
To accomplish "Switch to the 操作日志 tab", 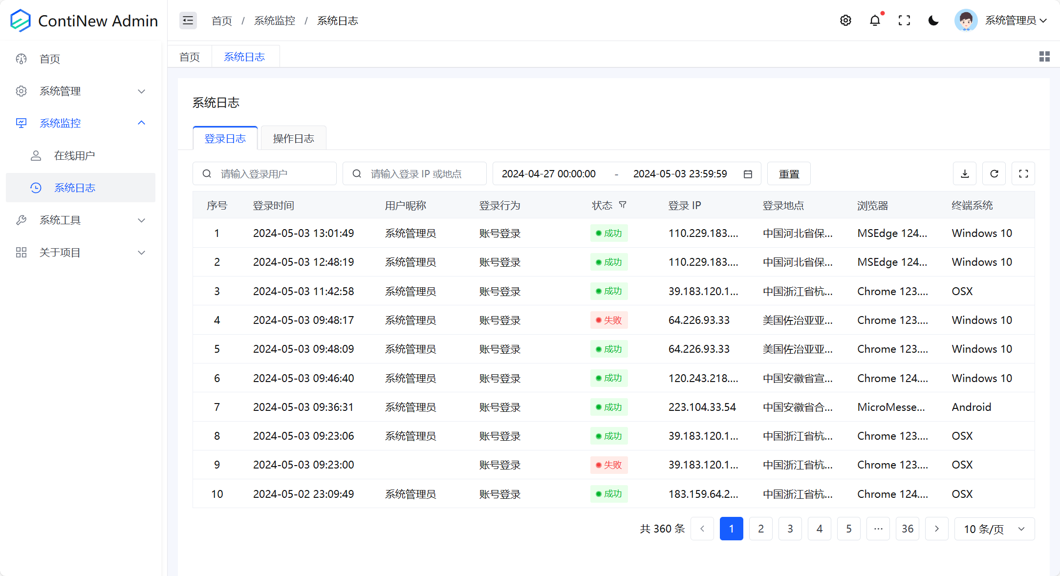I will pyautogui.click(x=293, y=138).
